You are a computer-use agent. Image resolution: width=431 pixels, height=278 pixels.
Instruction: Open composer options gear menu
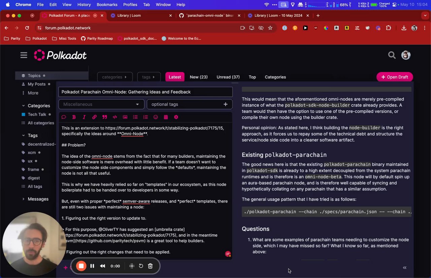pyautogui.click(x=176, y=117)
